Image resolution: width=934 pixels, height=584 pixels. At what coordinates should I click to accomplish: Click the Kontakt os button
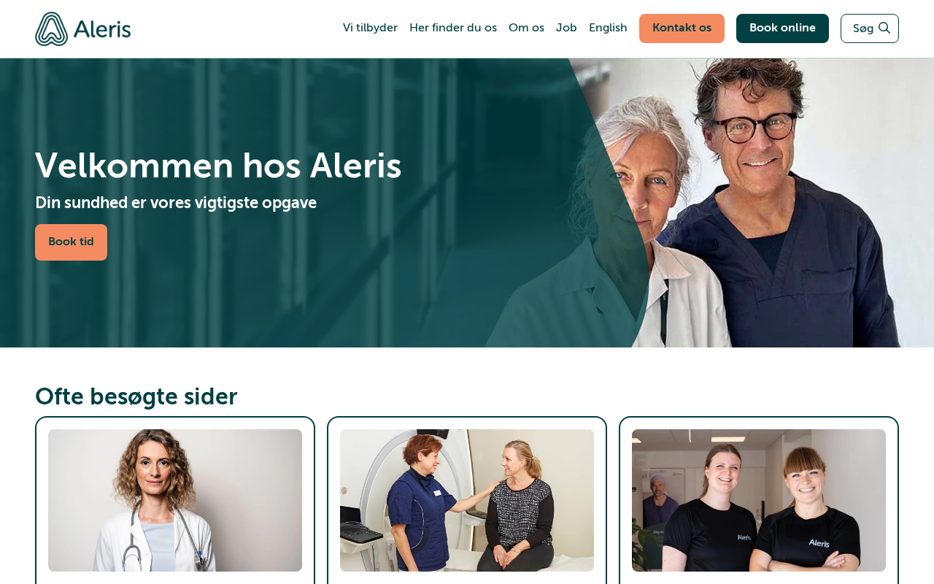pyautogui.click(x=682, y=28)
